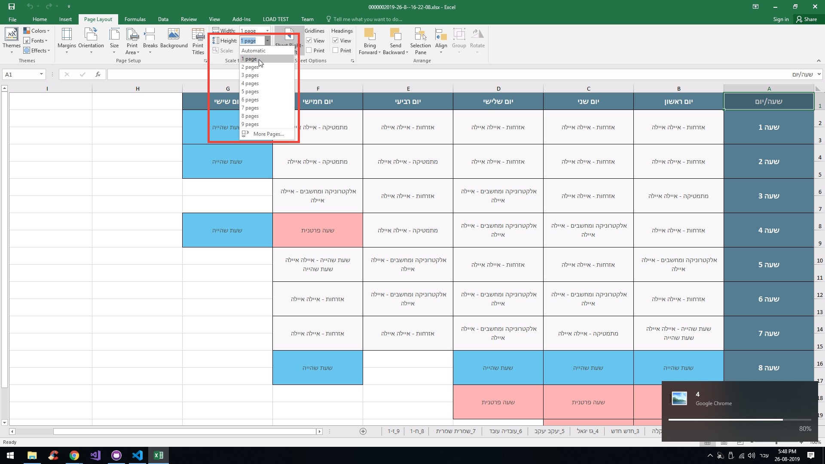Viewport: 825px width, 464px height.
Task: Open the sheet tab 9_ד-1
Action: [x=394, y=431]
